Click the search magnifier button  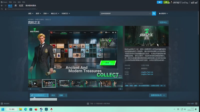tap(154, 13)
